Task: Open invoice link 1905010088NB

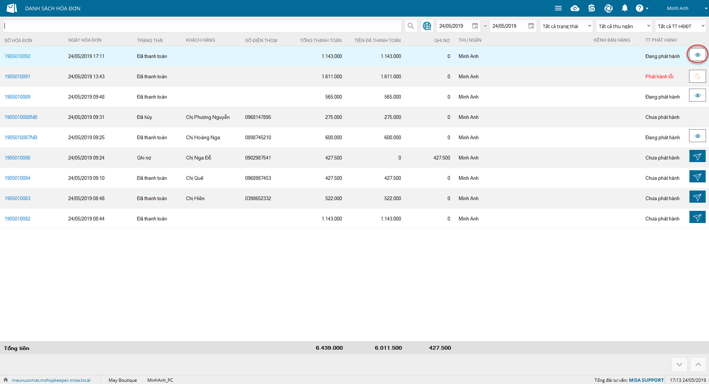Action: tap(21, 117)
